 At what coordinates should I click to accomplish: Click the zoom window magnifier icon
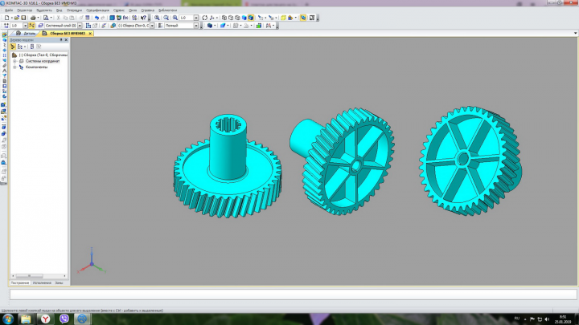tap(166, 18)
